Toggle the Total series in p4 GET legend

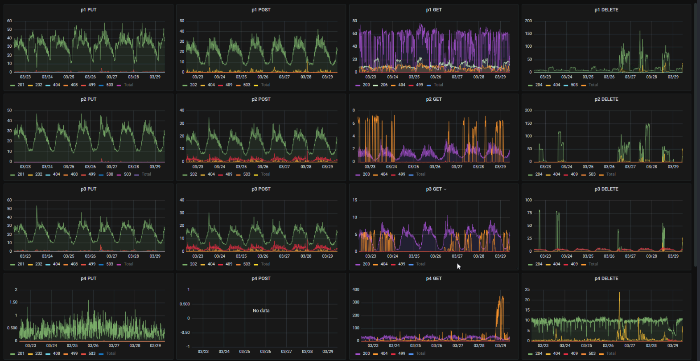click(420, 353)
